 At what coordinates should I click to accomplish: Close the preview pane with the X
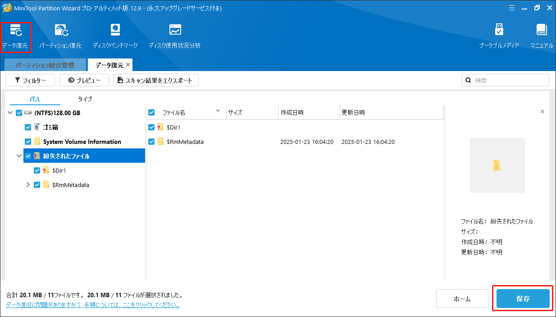click(542, 112)
